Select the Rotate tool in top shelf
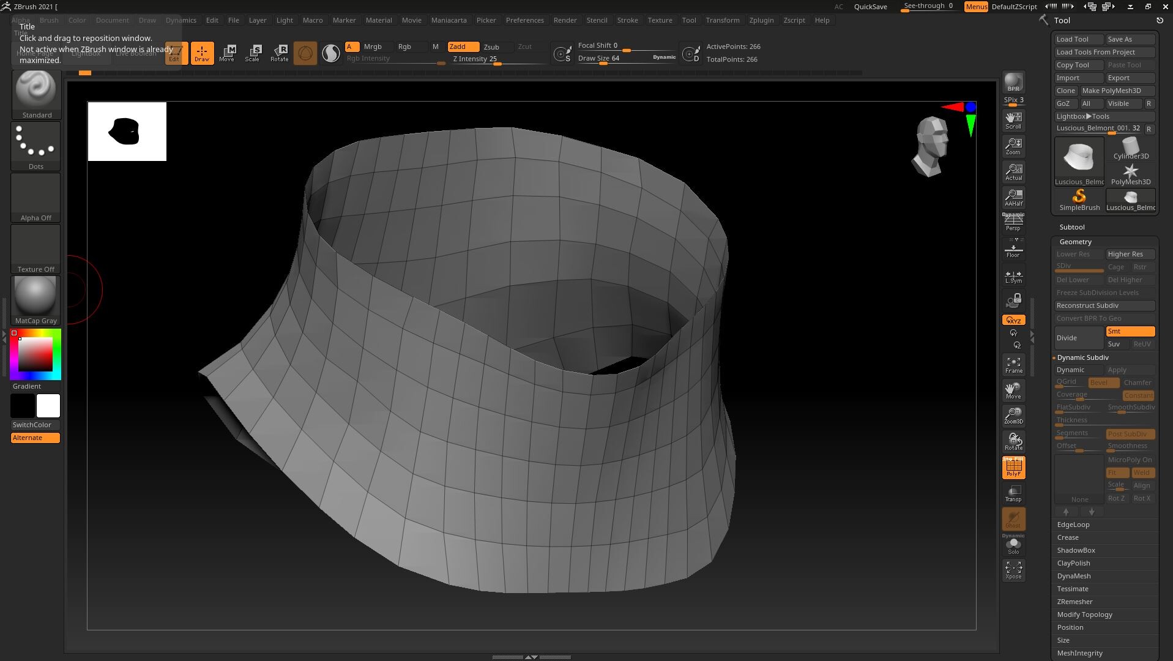This screenshot has height=661, width=1173. tap(280, 53)
